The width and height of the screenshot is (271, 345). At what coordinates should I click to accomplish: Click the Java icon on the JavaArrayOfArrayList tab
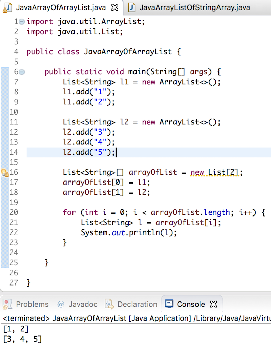8,7
